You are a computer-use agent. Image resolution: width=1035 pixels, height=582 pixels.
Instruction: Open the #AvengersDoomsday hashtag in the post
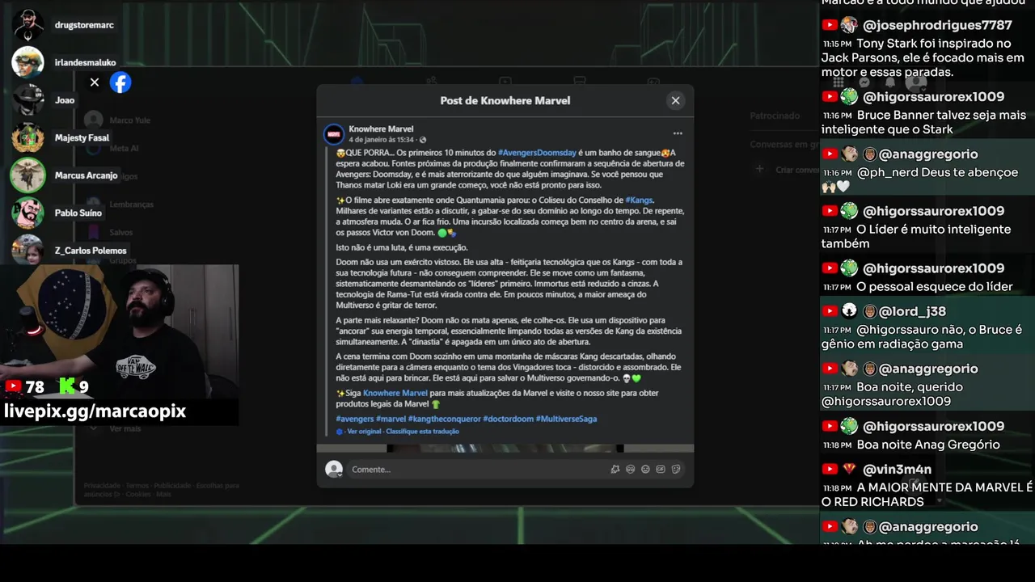click(537, 153)
